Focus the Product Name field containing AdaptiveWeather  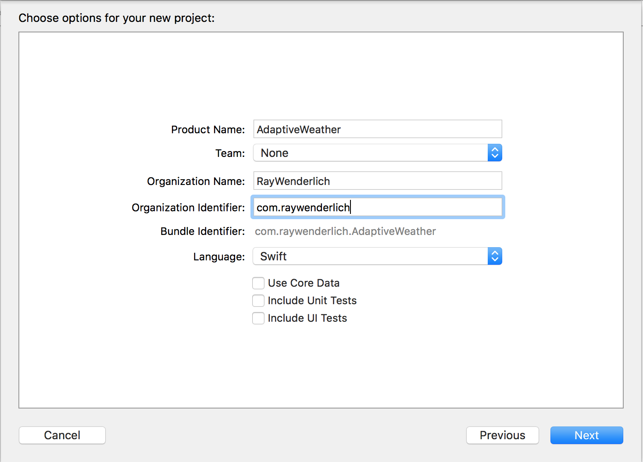tap(378, 129)
